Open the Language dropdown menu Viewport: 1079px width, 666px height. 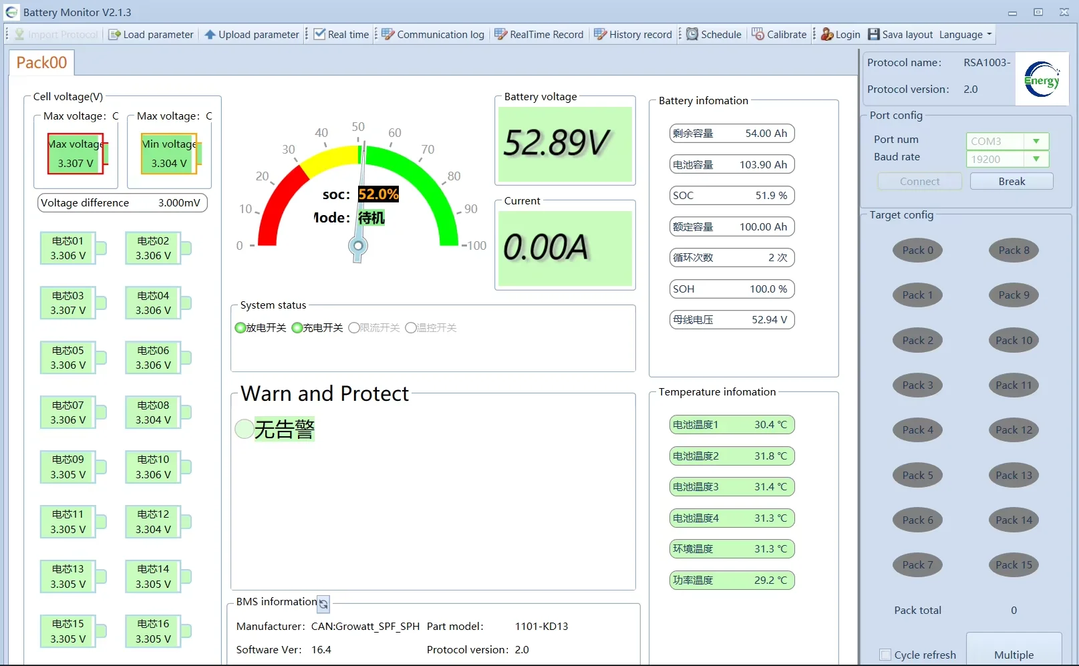coord(965,35)
